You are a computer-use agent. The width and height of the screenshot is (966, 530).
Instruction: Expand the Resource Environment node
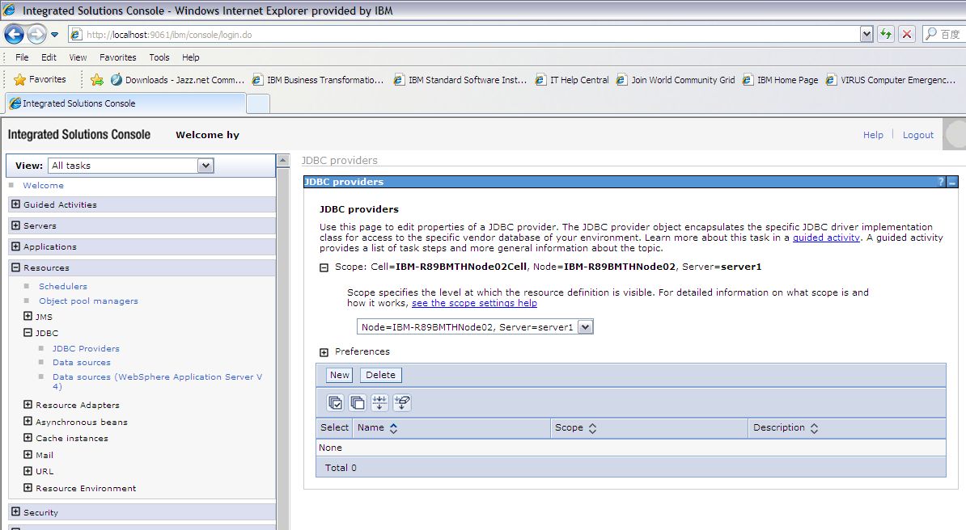pos(28,487)
